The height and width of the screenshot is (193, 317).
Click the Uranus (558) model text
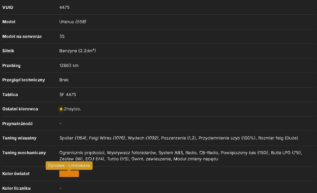pyautogui.click(x=73, y=22)
